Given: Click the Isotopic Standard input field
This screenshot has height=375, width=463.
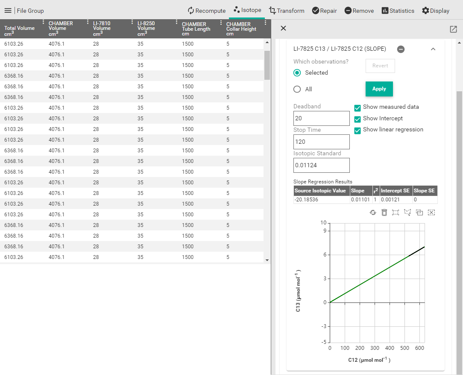Looking at the screenshot, I should click(321, 165).
